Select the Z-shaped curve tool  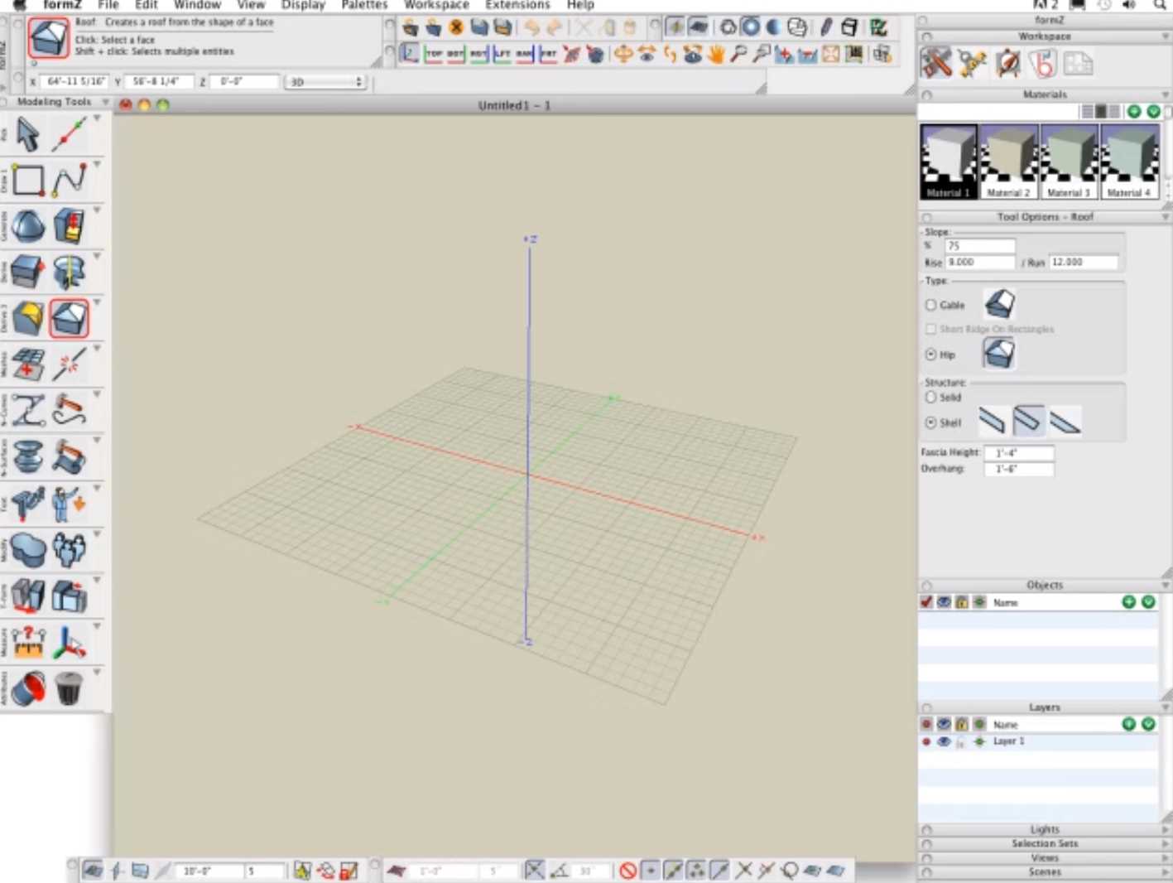point(28,411)
